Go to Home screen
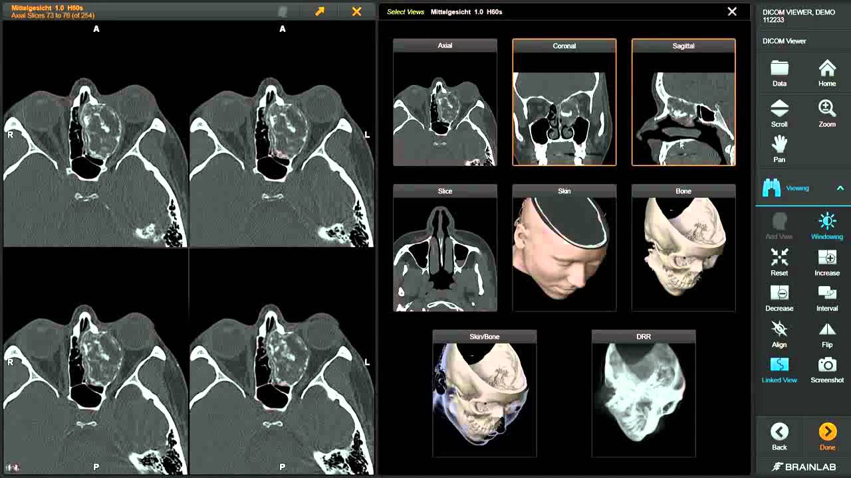The image size is (851, 478). click(x=827, y=73)
